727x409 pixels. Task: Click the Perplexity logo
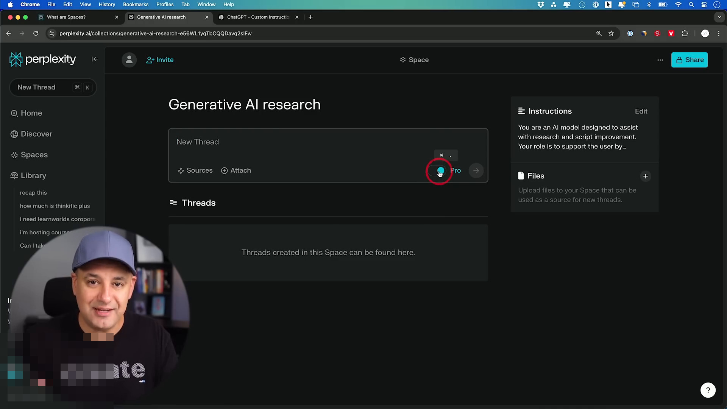(42, 59)
